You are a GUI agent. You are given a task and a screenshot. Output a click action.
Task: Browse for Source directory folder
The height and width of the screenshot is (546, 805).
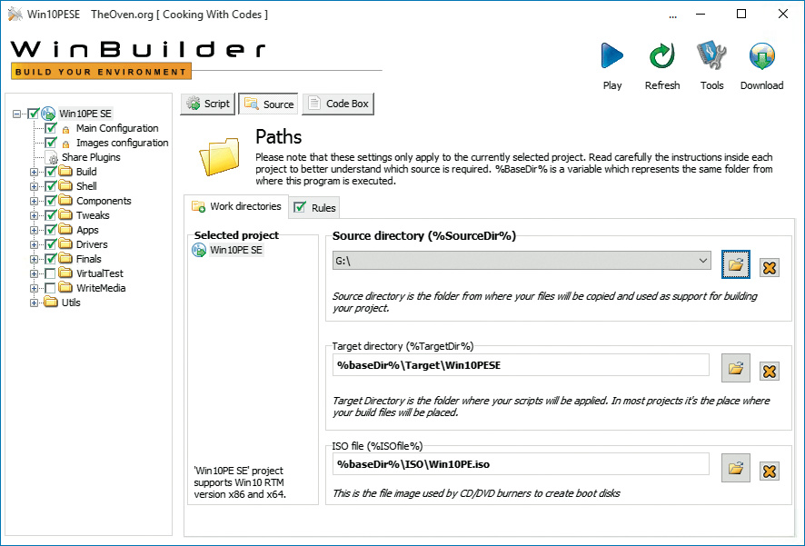tap(736, 264)
